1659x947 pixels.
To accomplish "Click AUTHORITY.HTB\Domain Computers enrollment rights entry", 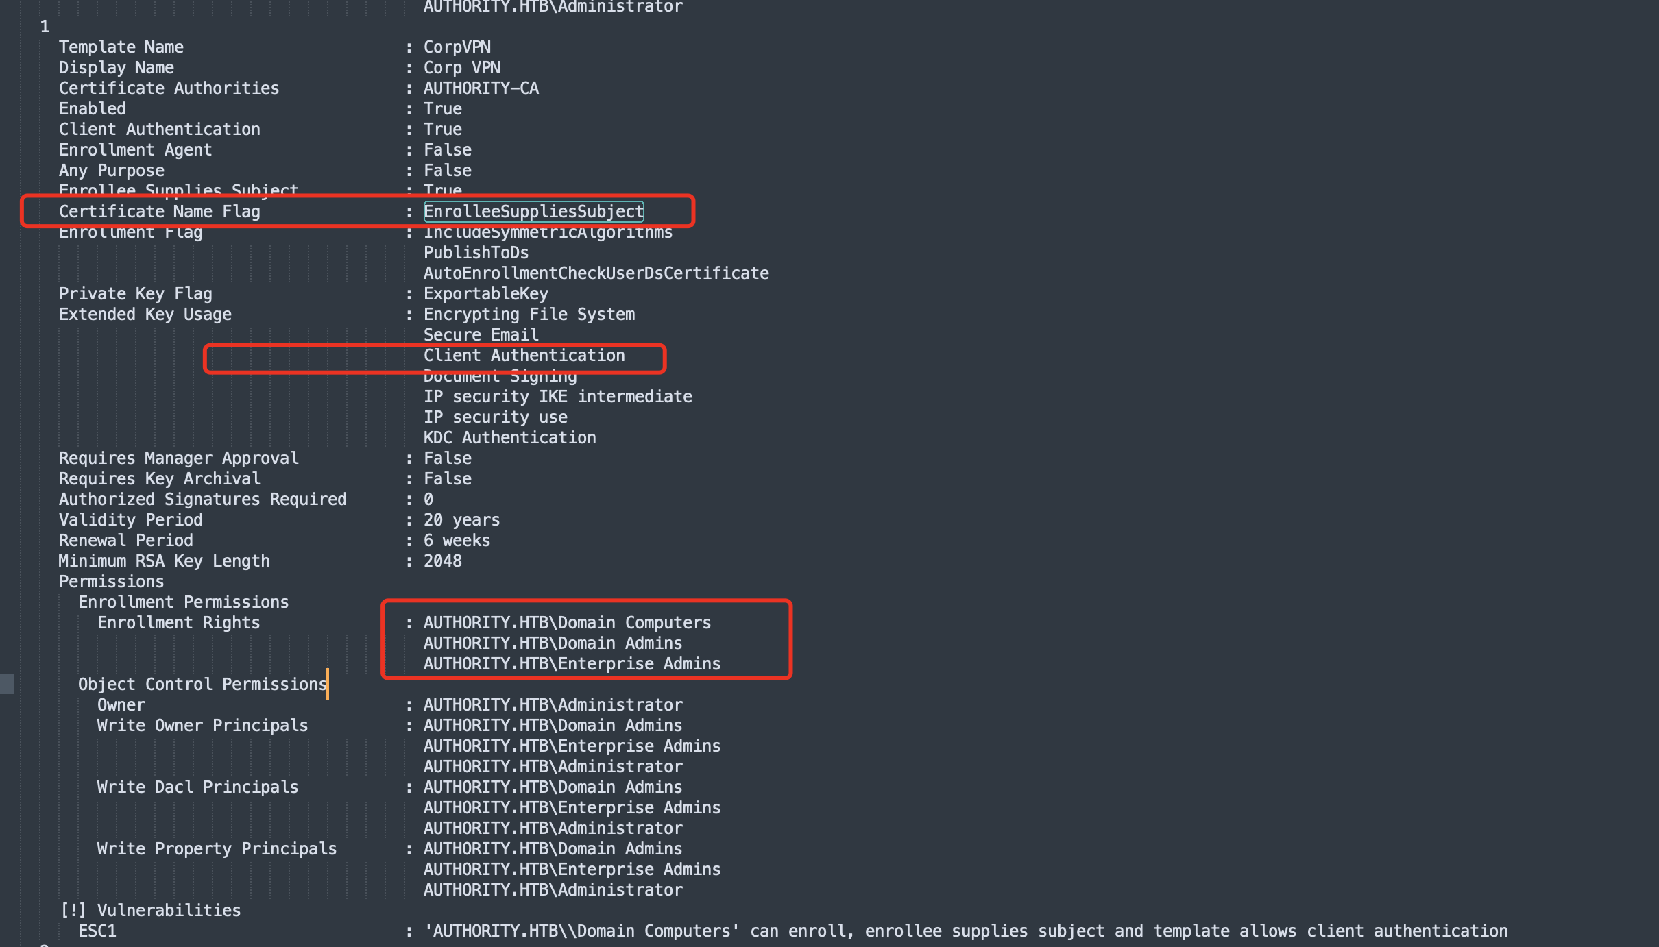I will pos(567,623).
